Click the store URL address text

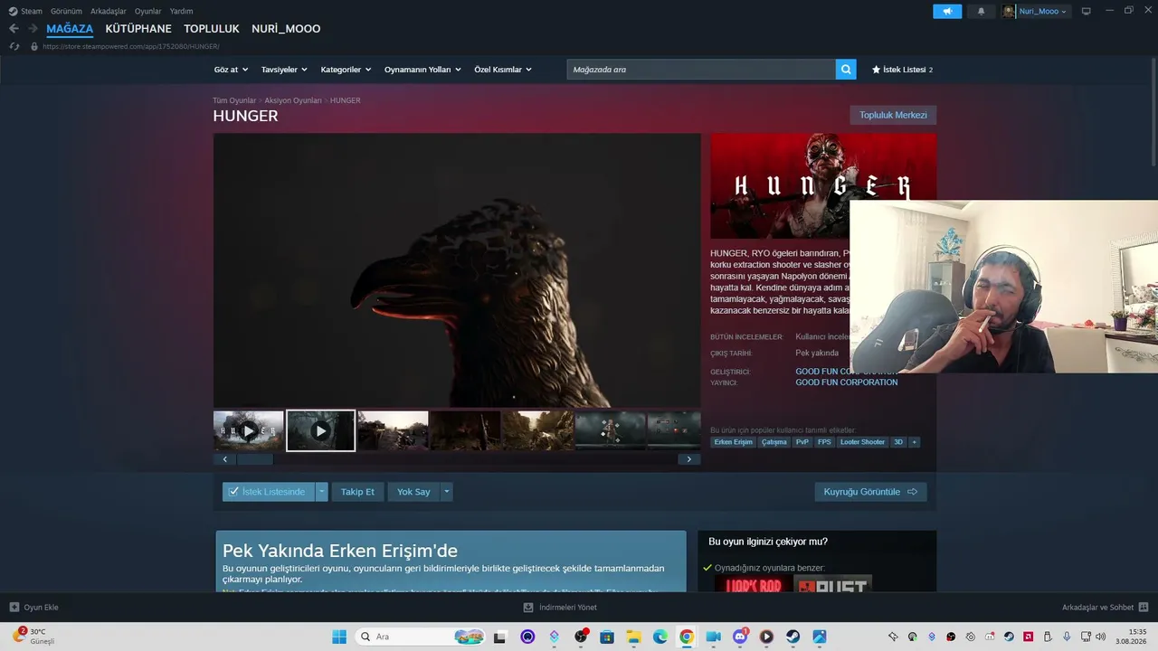tap(131, 46)
